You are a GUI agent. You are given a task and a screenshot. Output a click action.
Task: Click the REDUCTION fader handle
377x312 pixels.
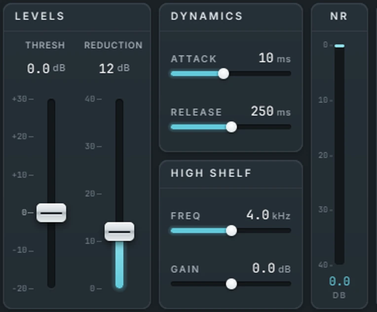(119, 232)
